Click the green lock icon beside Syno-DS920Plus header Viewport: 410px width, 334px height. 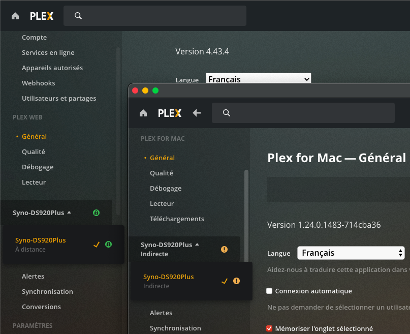96,212
